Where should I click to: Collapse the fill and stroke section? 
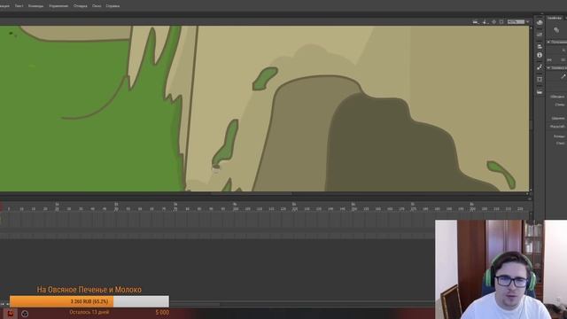[548, 67]
